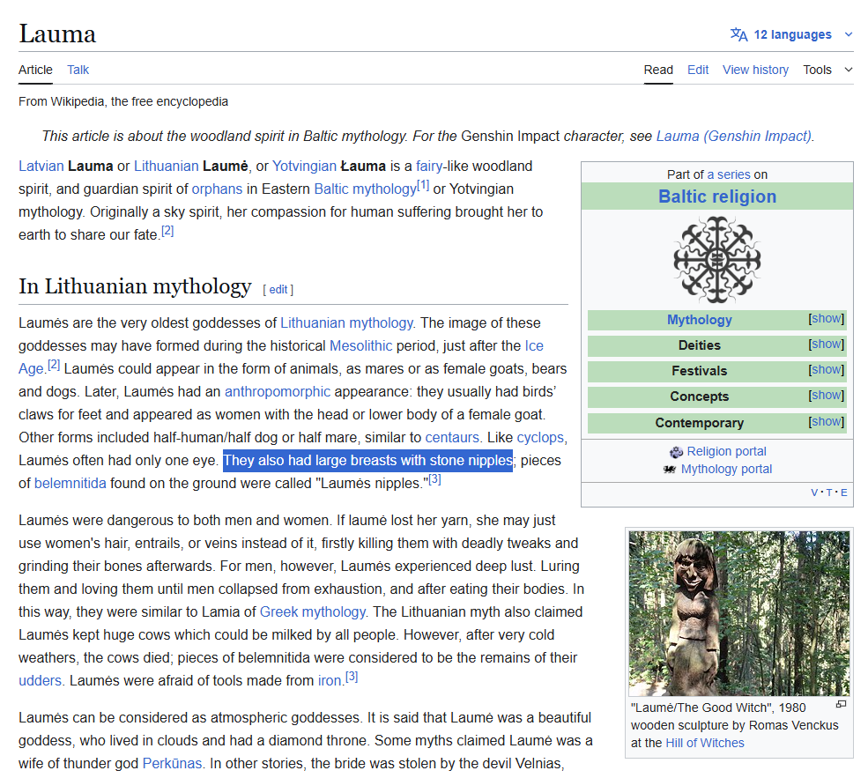The width and height of the screenshot is (868, 778).
Task: Open the Mesolithic link
Action: (361, 346)
